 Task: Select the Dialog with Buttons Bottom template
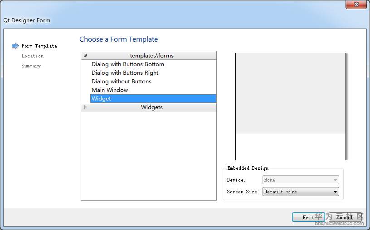pyautogui.click(x=127, y=64)
